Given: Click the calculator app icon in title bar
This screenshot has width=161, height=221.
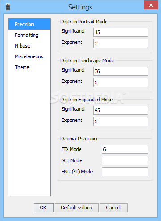Looking at the screenshot, I should [x=8, y=7].
